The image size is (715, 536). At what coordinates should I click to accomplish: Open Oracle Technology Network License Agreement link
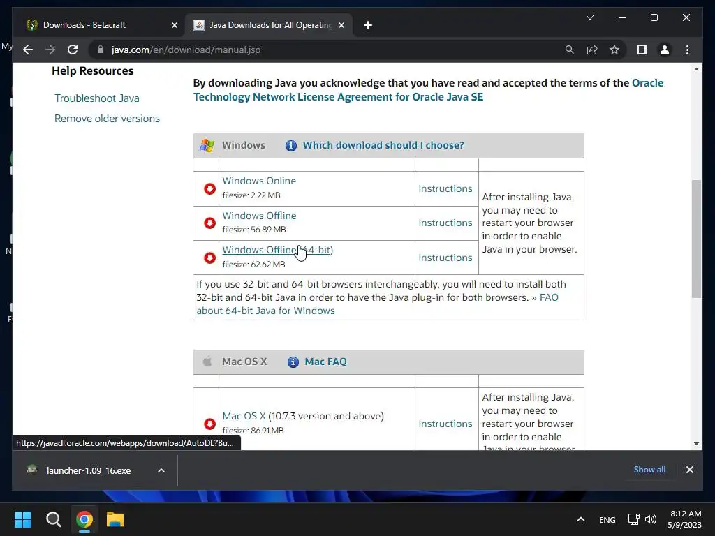(x=428, y=90)
